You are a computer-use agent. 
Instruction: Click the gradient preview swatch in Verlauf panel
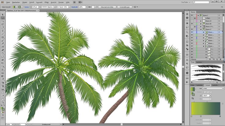pyautogui.click(x=193, y=89)
